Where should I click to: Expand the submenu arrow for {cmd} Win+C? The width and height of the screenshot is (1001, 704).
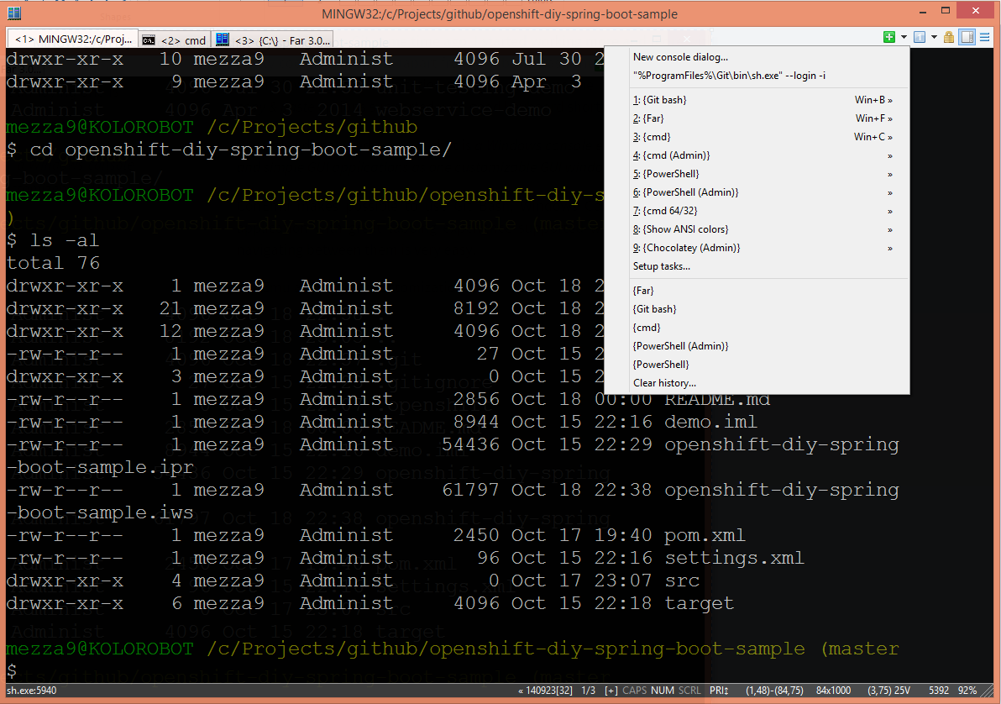pyautogui.click(x=890, y=137)
